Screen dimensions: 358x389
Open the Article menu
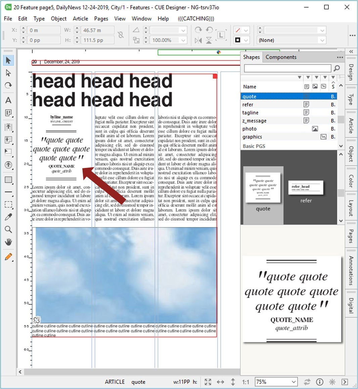[x=80, y=19]
